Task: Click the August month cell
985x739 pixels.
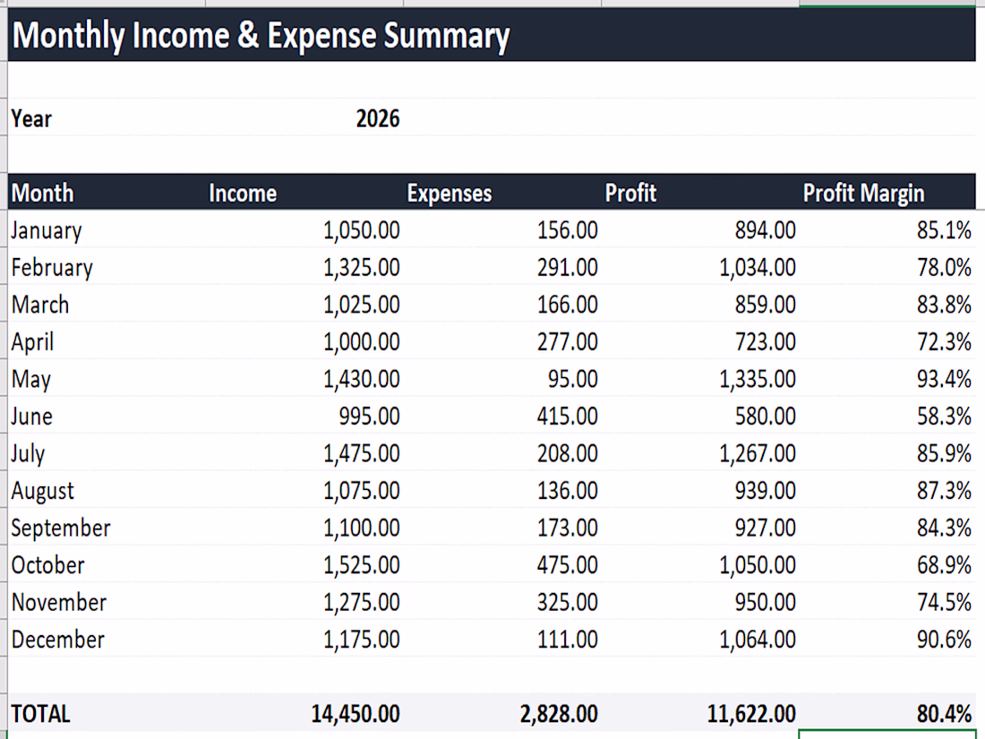Action: (x=43, y=491)
